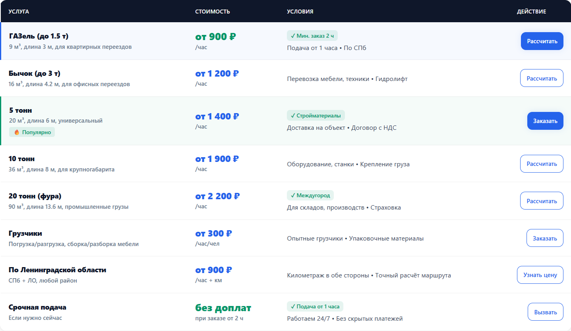
Task: Click the от 300 ₽ price for Грузчики
Action: point(214,233)
